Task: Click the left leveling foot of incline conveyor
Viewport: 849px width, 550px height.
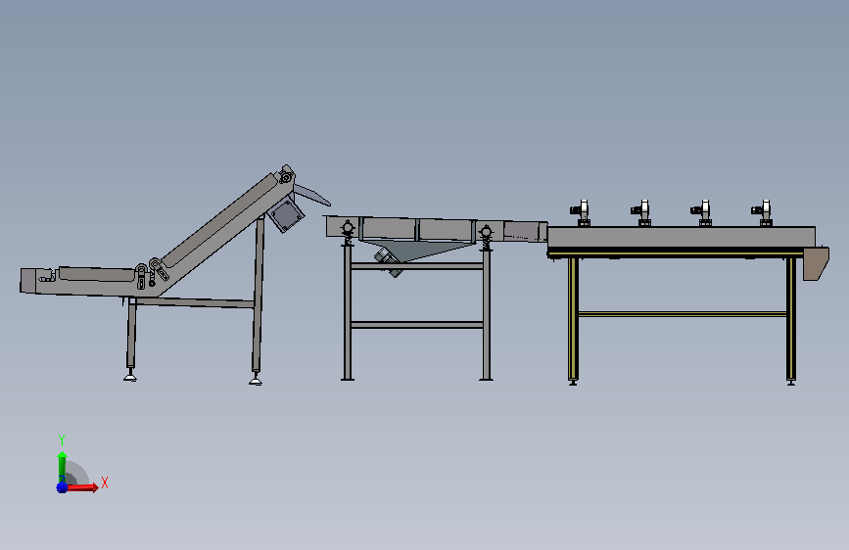Action: click(x=130, y=376)
